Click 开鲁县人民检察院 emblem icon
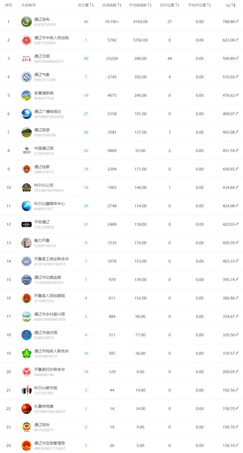The height and width of the screenshot is (453, 243). [27, 298]
